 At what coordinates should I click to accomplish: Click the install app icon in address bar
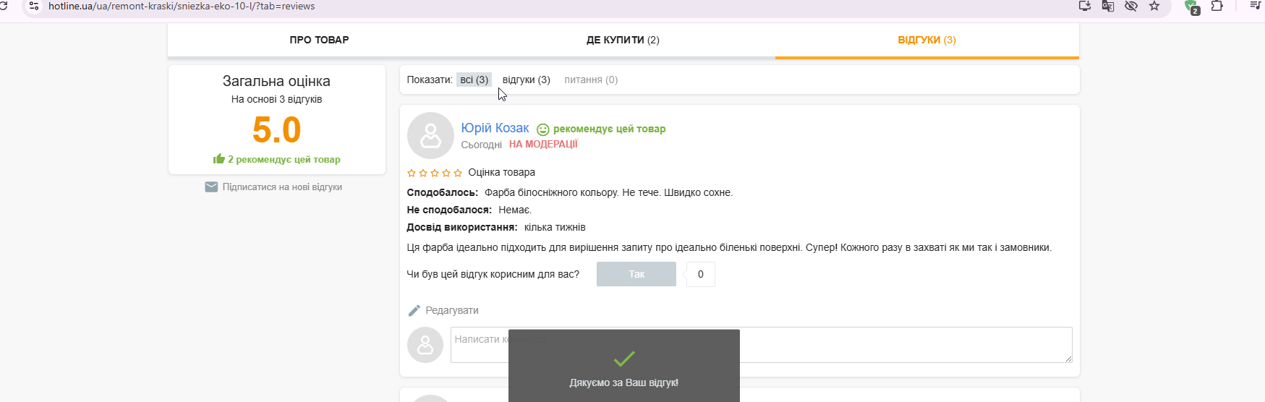(1084, 6)
